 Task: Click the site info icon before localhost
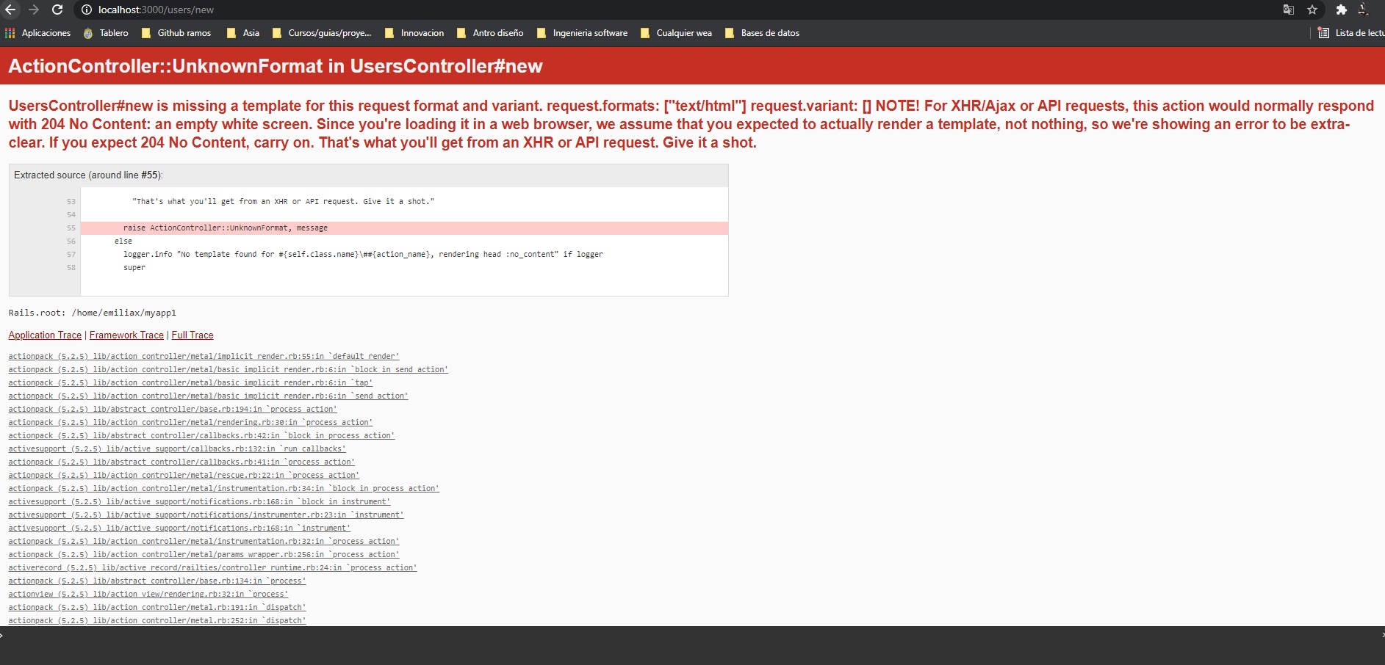pyautogui.click(x=87, y=10)
